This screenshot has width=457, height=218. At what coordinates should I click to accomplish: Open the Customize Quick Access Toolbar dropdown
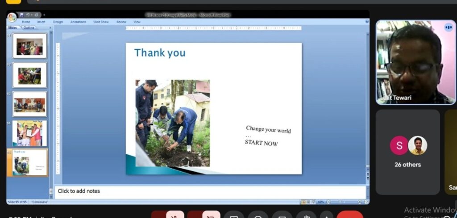point(44,15)
